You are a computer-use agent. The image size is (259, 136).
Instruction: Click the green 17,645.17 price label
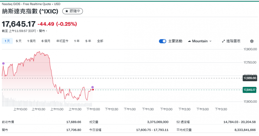tap(249, 90)
